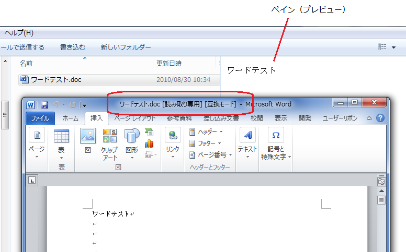Go to the 校閲 tab
Screen dimensions: 406x252
pyautogui.click(x=256, y=118)
